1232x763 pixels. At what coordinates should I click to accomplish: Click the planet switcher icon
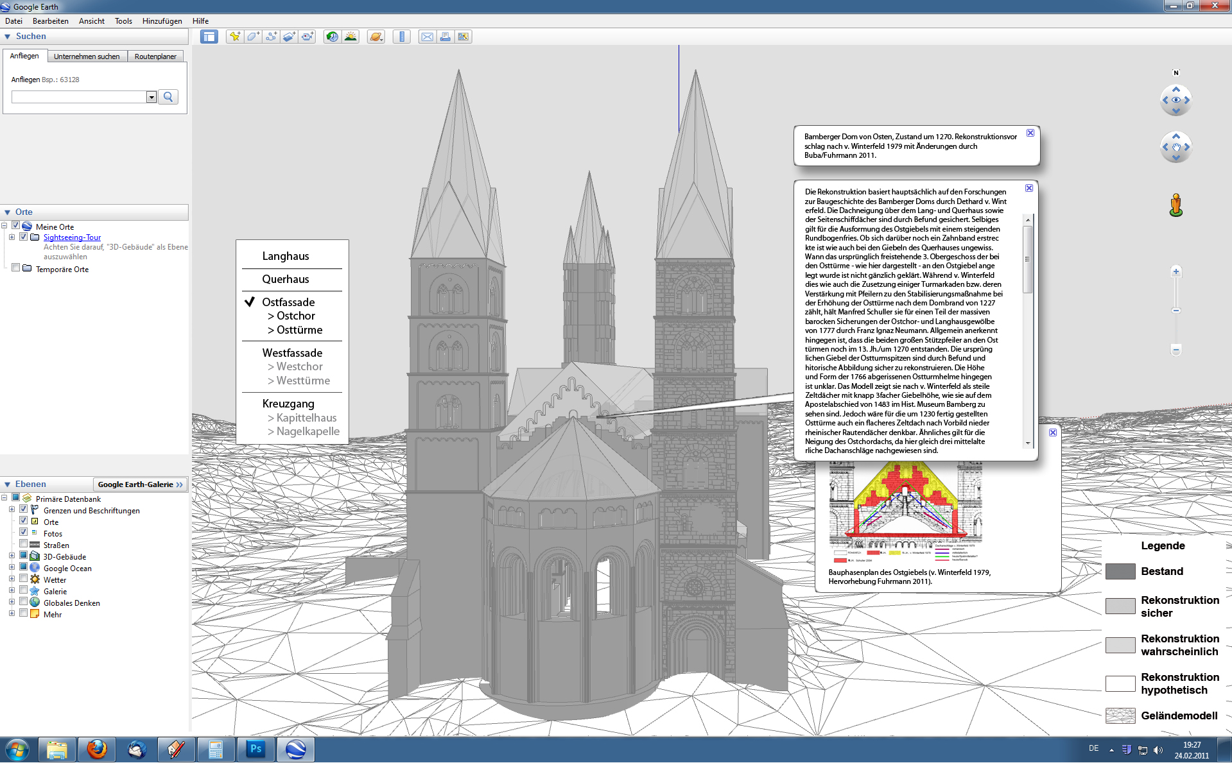pos(376,37)
